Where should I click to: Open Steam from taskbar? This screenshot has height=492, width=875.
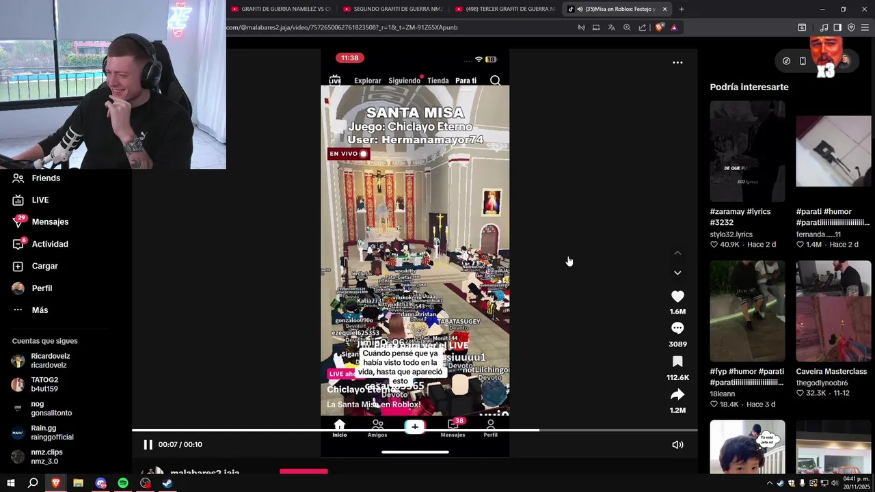(x=167, y=483)
